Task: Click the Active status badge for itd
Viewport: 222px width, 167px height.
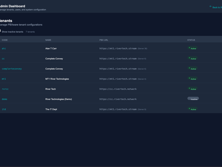Action: pyautogui.click(x=192, y=109)
